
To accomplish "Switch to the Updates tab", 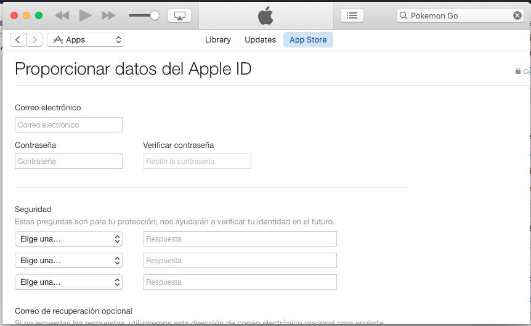I will pyautogui.click(x=260, y=40).
